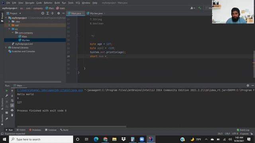The image size is (255, 143).
Task: Expand the .idea folder
Action: pyautogui.click(x=9, y=21)
